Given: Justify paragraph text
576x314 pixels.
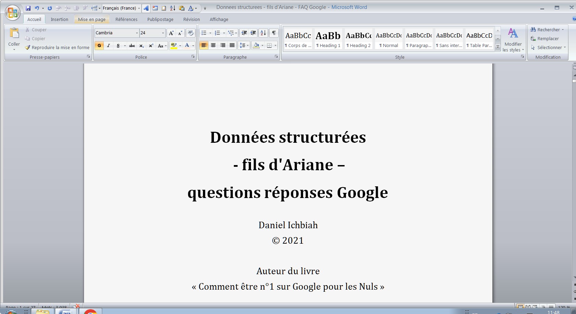Looking at the screenshot, I should pyautogui.click(x=232, y=46).
